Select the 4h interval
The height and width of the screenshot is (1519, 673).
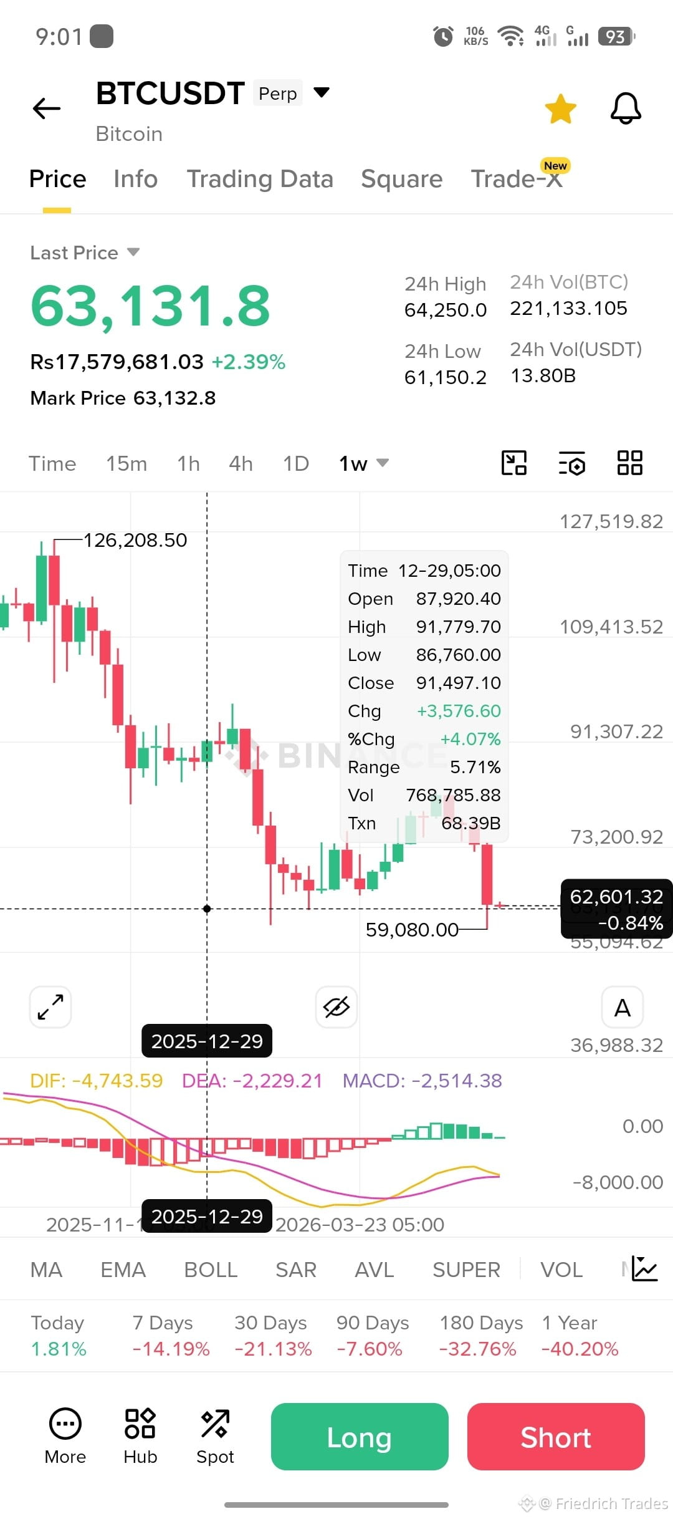pos(241,464)
